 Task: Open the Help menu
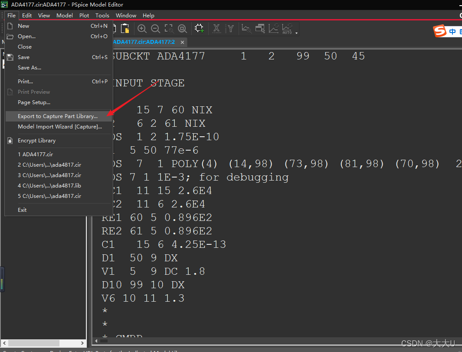[148, 15]
